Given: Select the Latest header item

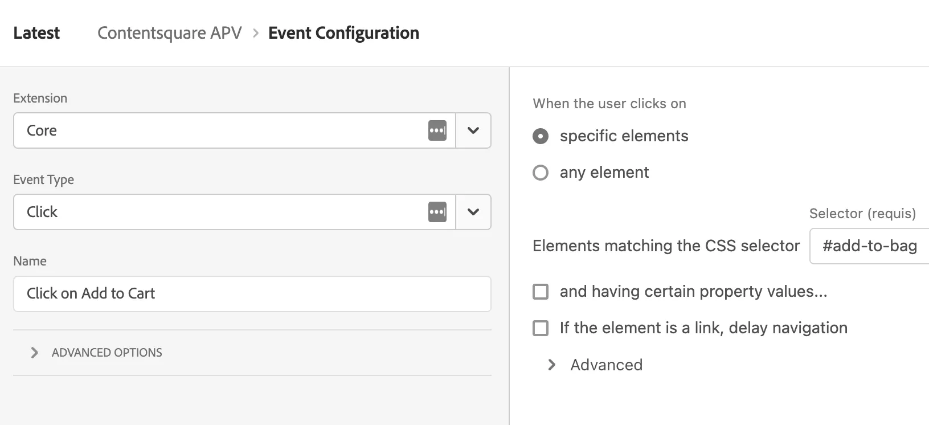Looking at the screenshot, I should coord(36,33).
